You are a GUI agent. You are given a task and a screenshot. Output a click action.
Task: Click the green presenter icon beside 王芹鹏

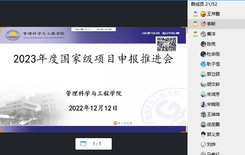click(x=195, y=14)
